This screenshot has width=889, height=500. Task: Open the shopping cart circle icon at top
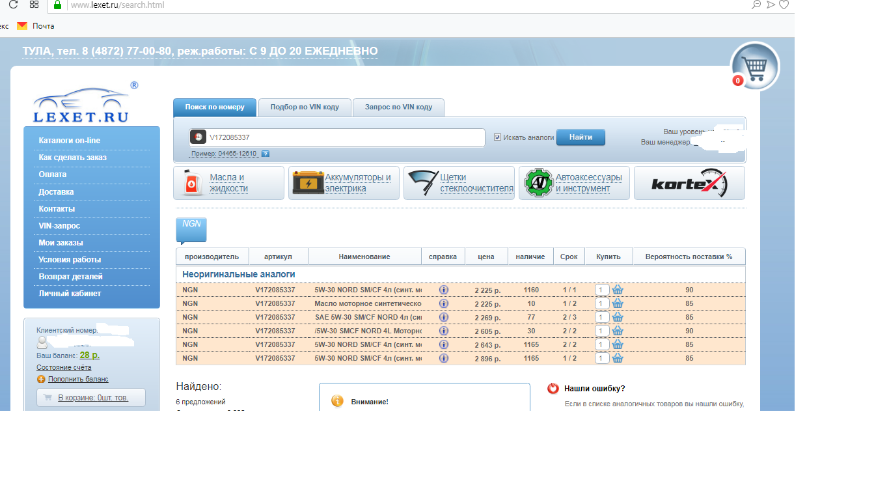756,66
